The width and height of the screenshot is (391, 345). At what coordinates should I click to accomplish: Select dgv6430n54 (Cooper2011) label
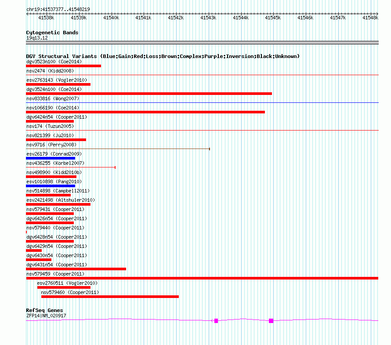57,255
